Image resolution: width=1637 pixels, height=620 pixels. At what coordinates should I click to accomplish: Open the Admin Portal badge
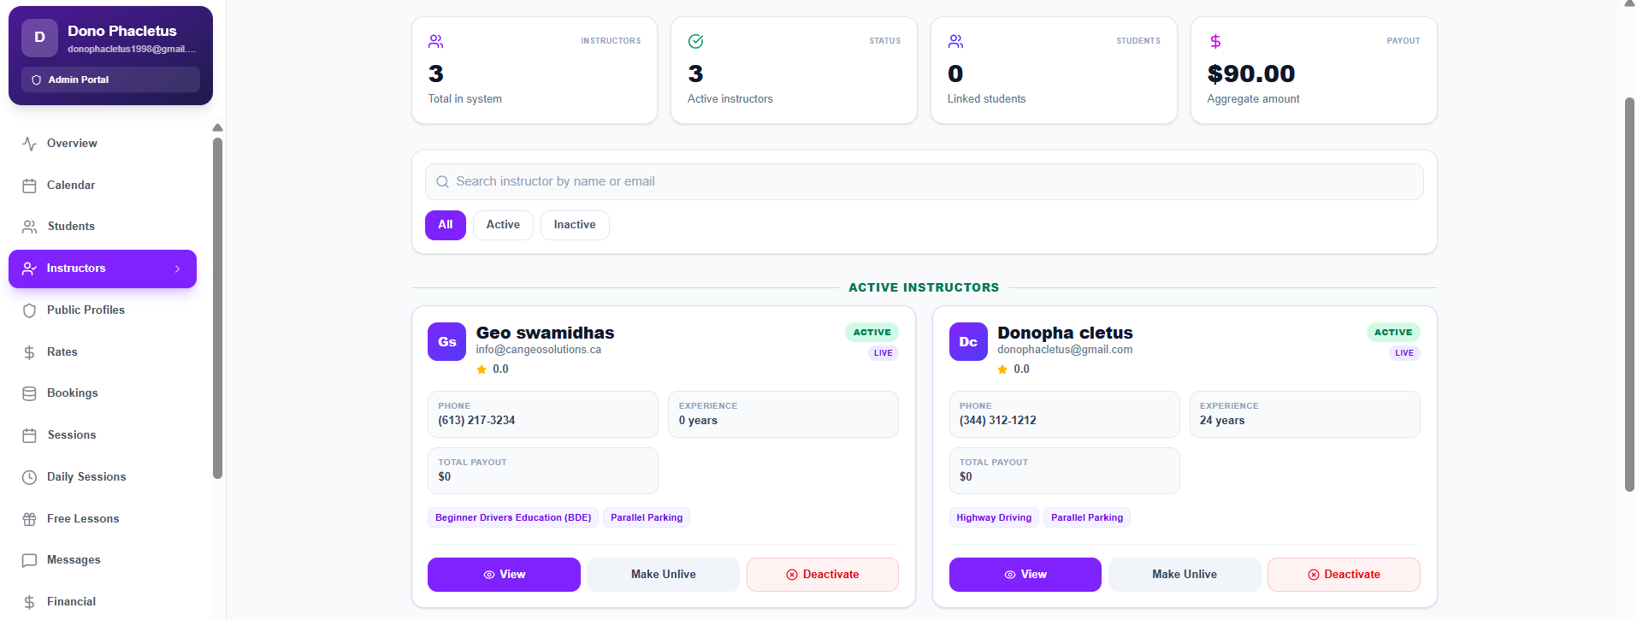click(x=110, y=80)
